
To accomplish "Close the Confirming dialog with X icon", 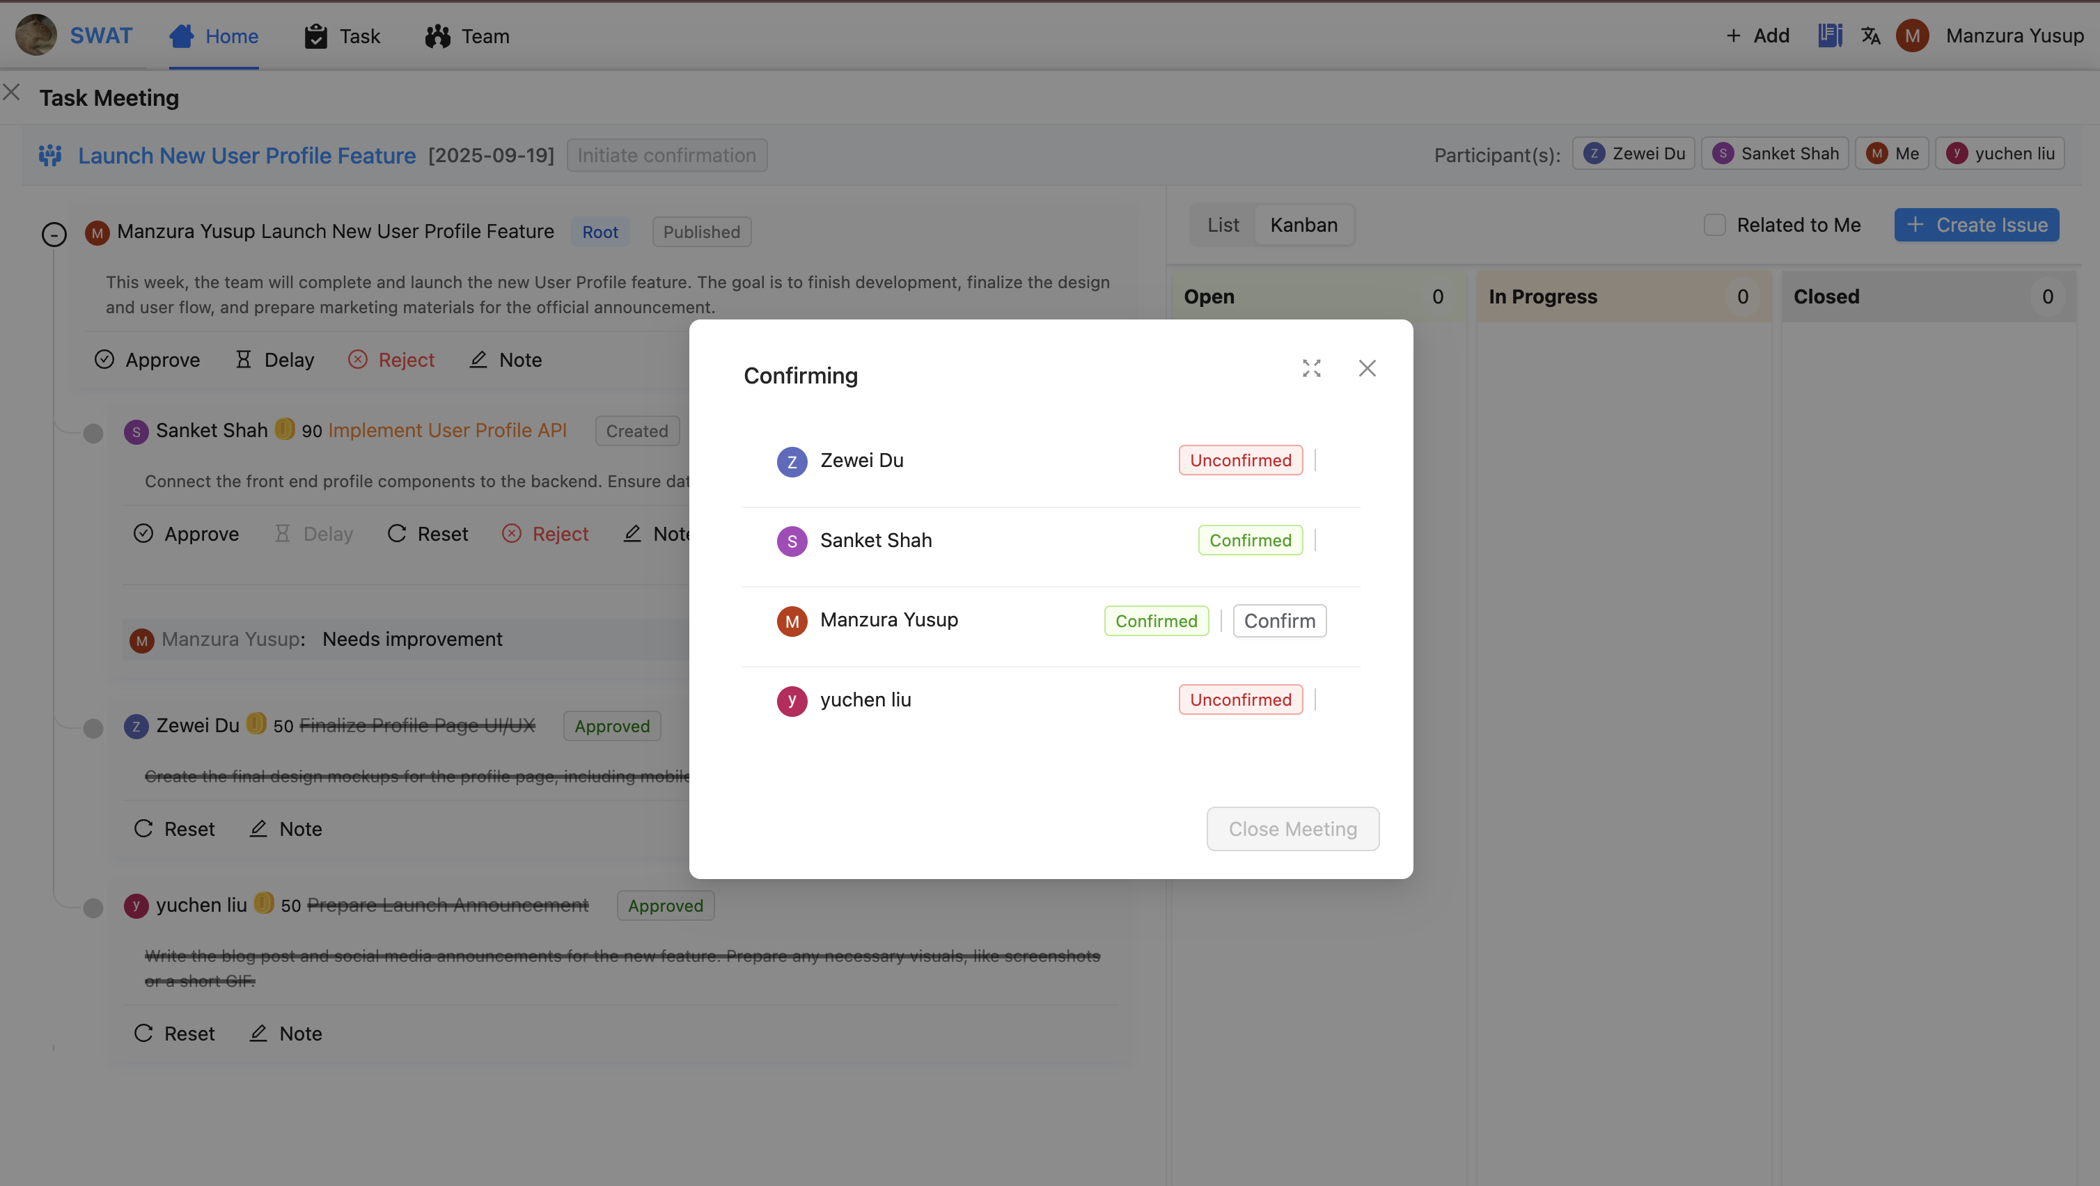I will 1367,368.
